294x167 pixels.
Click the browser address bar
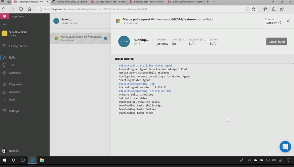tap(141, 9)
